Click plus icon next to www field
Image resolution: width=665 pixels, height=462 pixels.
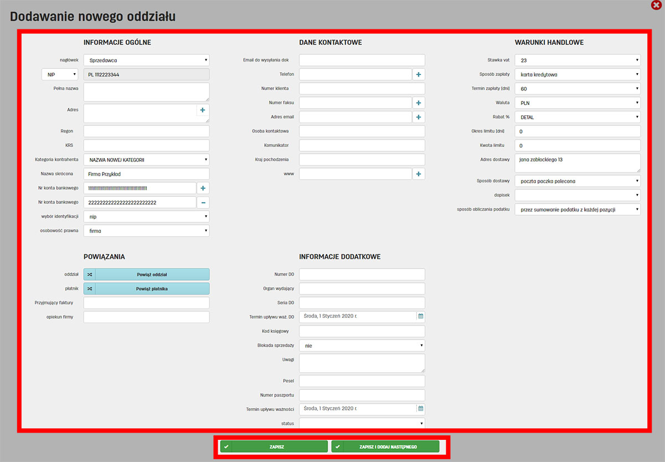tap(419, 174)
